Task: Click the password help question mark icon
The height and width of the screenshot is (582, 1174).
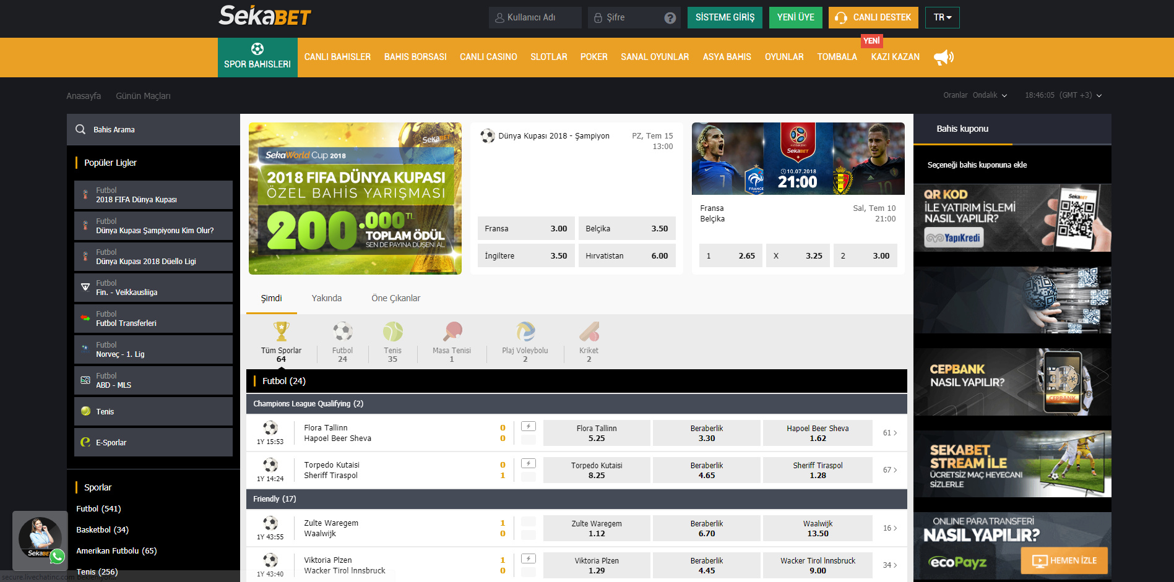Action: click(x=670, y=18)
